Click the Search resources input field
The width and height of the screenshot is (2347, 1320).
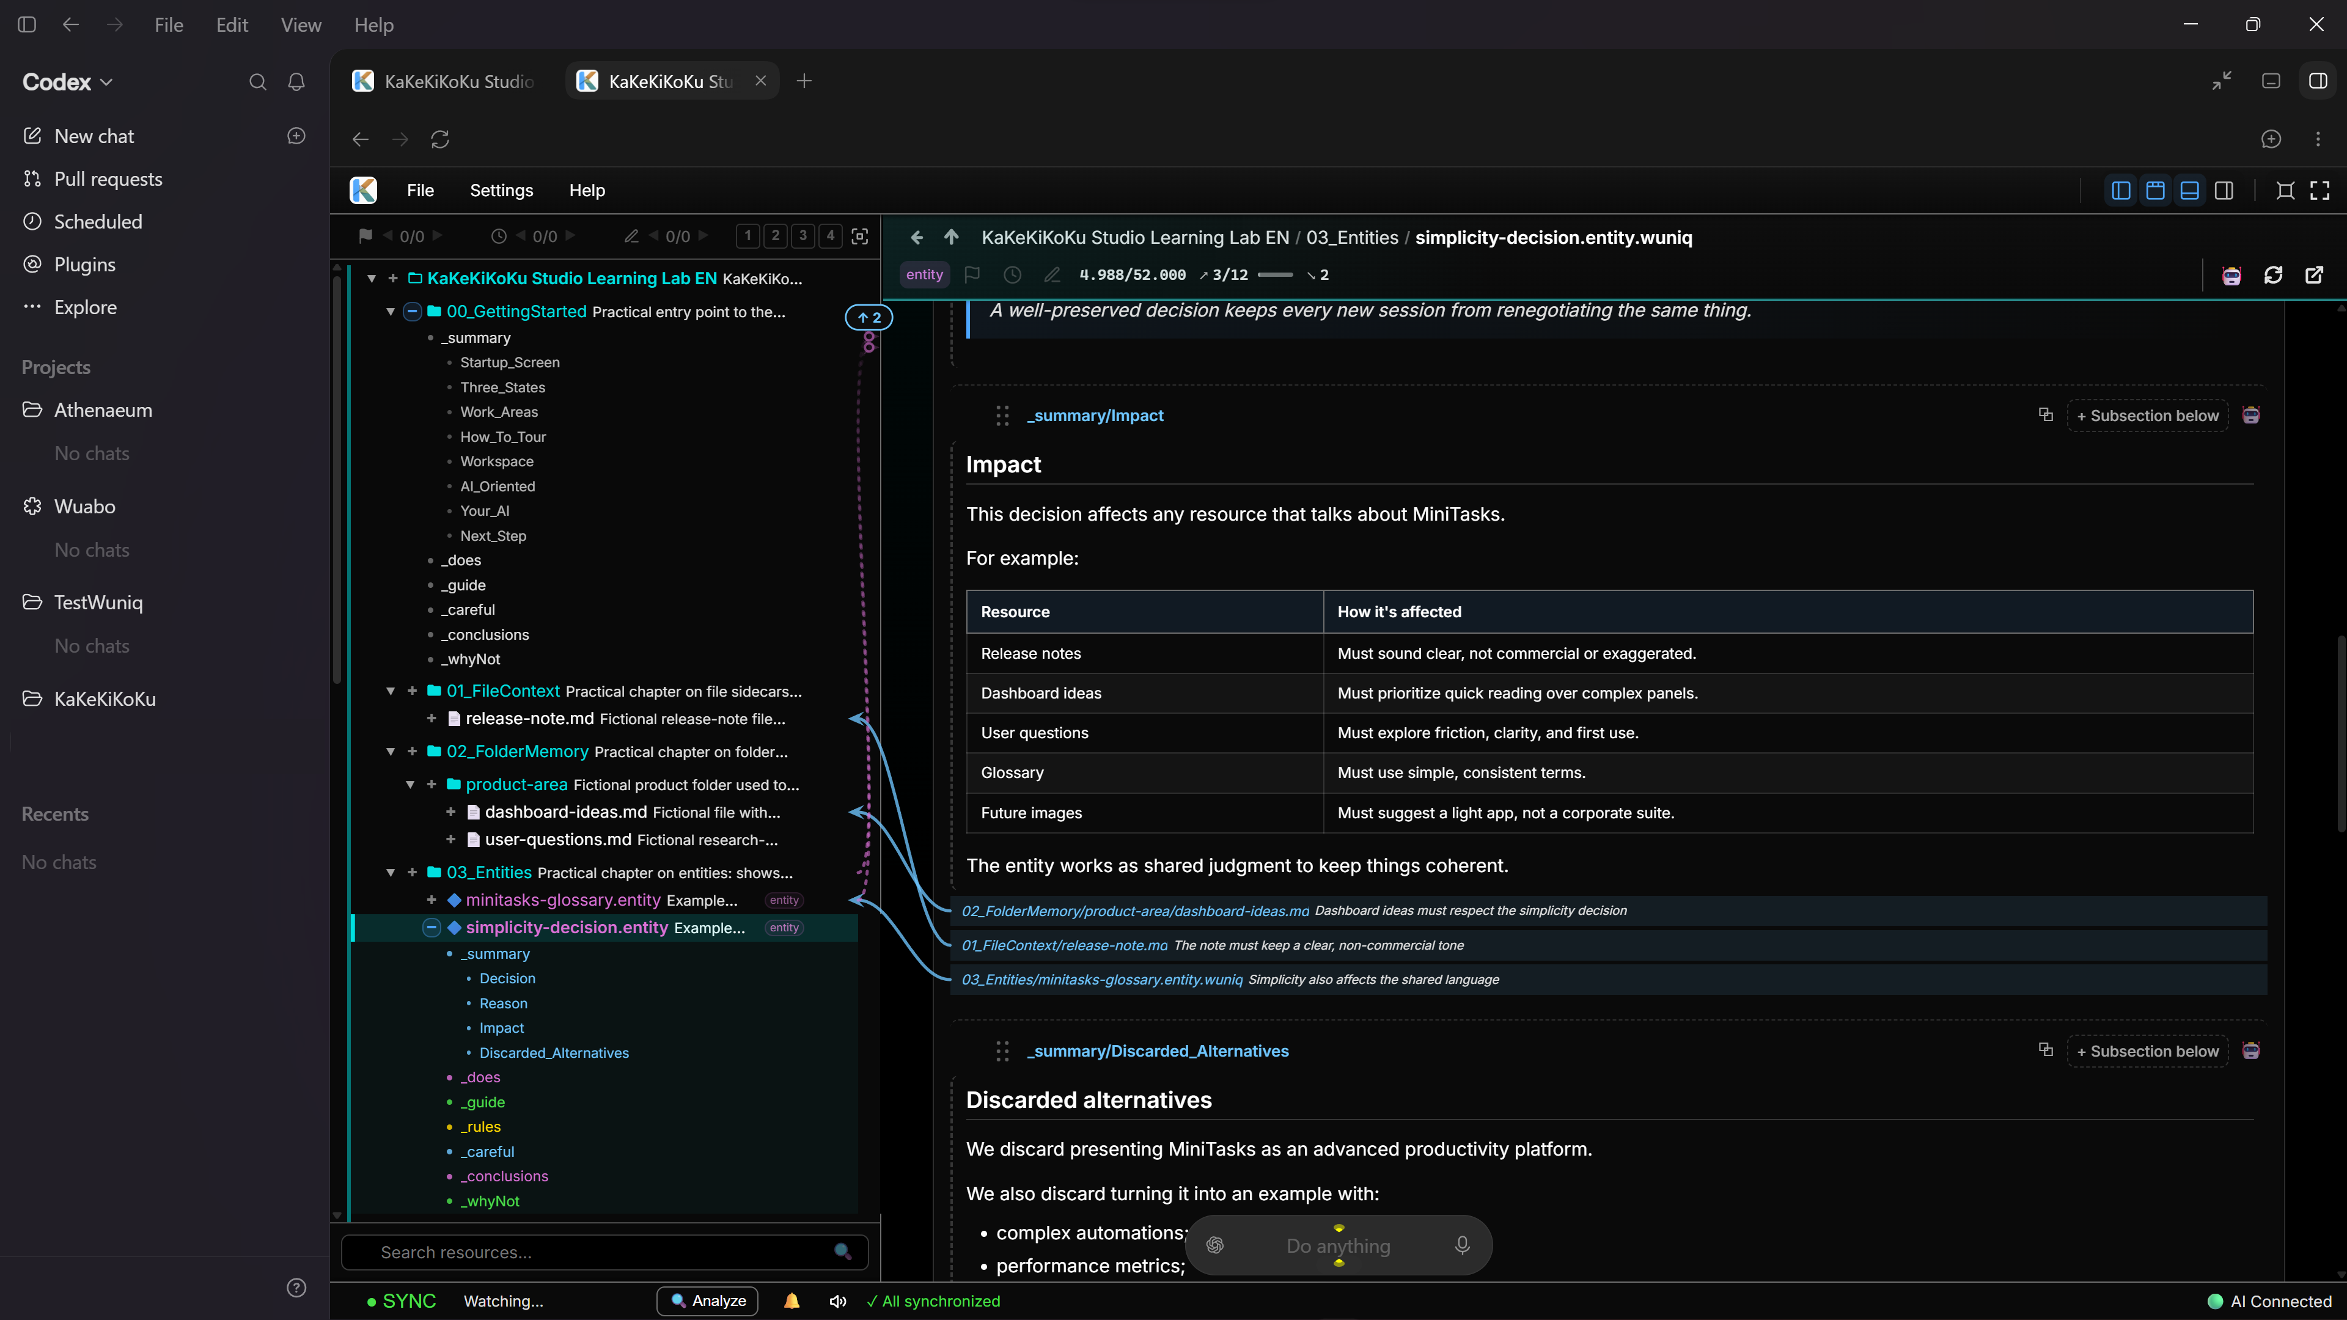[x=604, y=1253]
